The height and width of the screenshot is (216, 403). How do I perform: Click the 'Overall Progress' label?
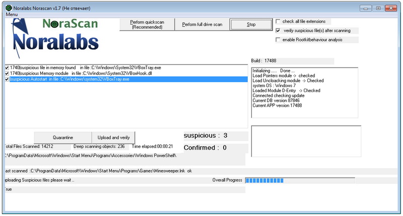227,180
